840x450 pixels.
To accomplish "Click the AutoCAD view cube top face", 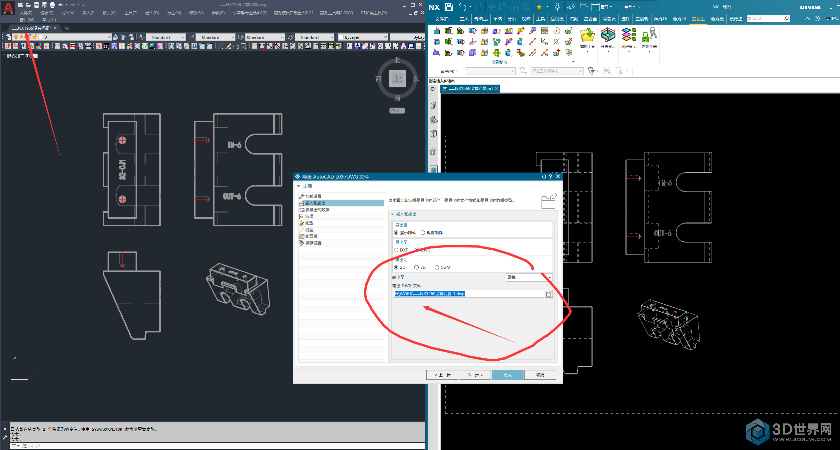I will point(397,79).
